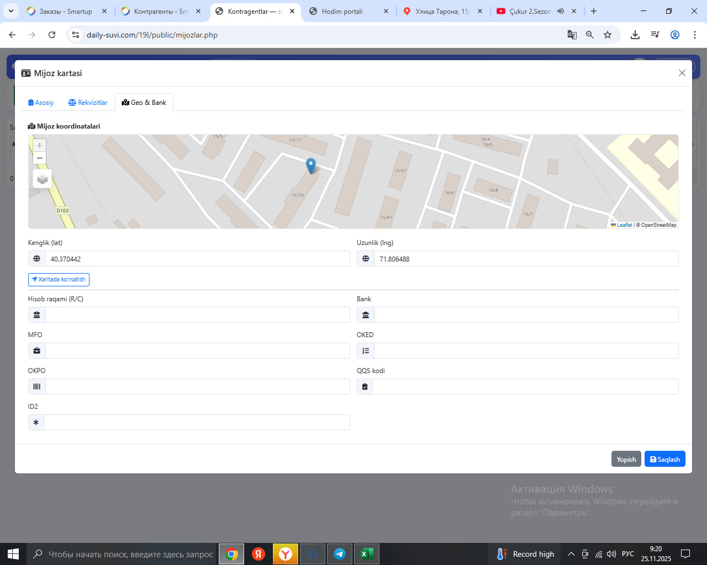
Task: Click the Saqlash save button
Action: [664, 459]
